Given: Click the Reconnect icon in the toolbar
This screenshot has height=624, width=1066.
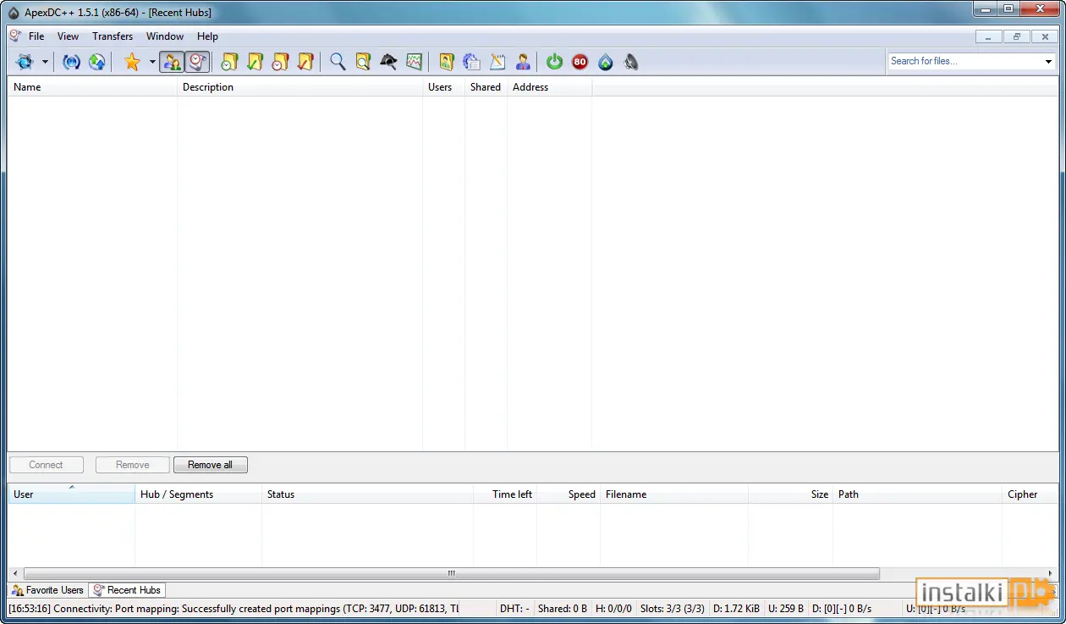Looking at the screenshot, I should tap(72, 62).
